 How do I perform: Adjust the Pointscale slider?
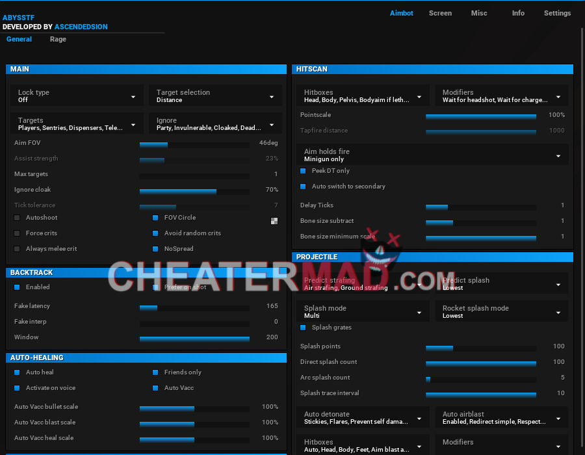(x=481, y=117)
